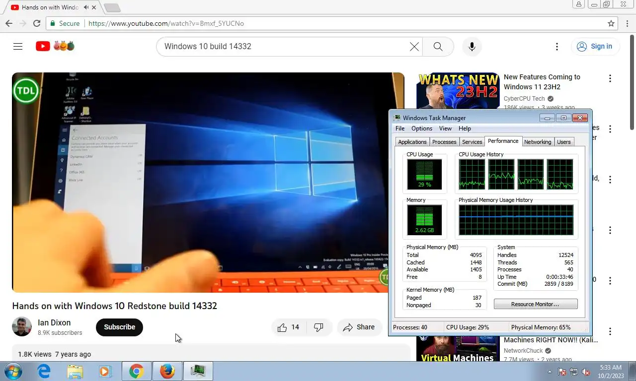This screenshot has width=636, height=381.
Task: Click 'Commit (MB)' value 2859 / 8189
Action: point(558,284)
